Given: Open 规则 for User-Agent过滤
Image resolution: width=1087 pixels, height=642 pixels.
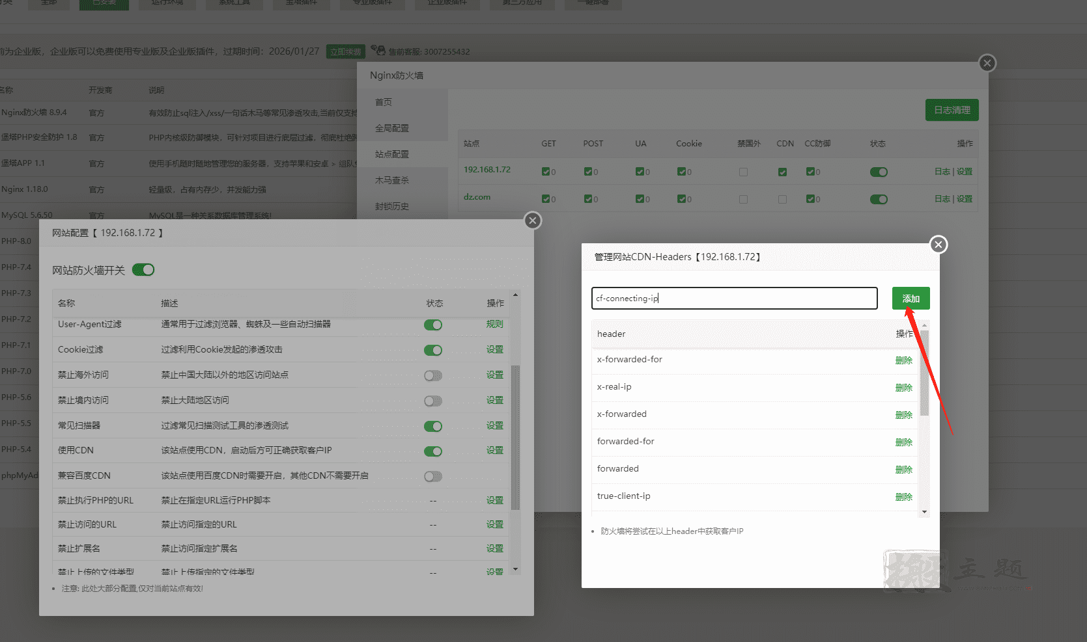Looking at the screenshot, I should tap(494, 324).
